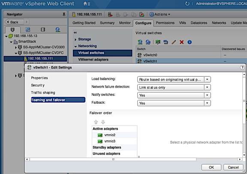
Task: Open the Actions dropdown menu
Action: point(160,14)
